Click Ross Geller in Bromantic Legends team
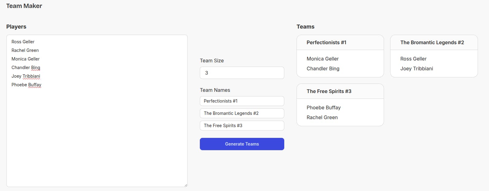Image resolution: width=489 pixels, height=191 pixels. [413, 59]
